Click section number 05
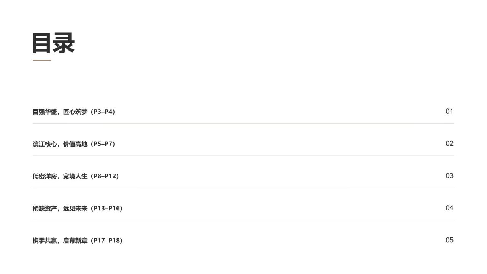Screen dimensions: 487x274 tap(449, 240)
